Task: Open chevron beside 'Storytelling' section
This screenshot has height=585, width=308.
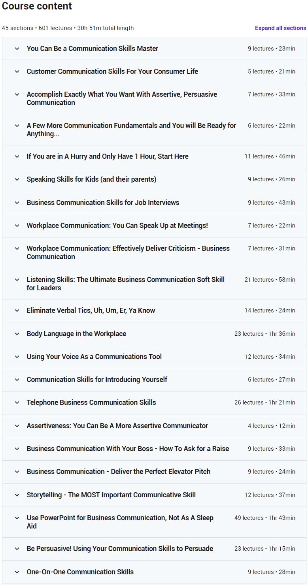Action: coord(17,495)
